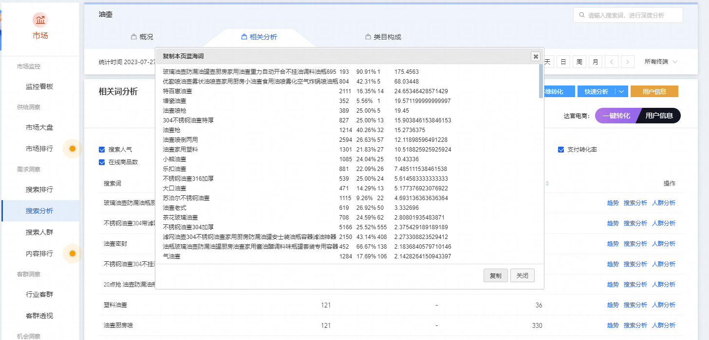Click the 市场 chart icon in sidebar
709x340 pixels.
tap(40, 20)
